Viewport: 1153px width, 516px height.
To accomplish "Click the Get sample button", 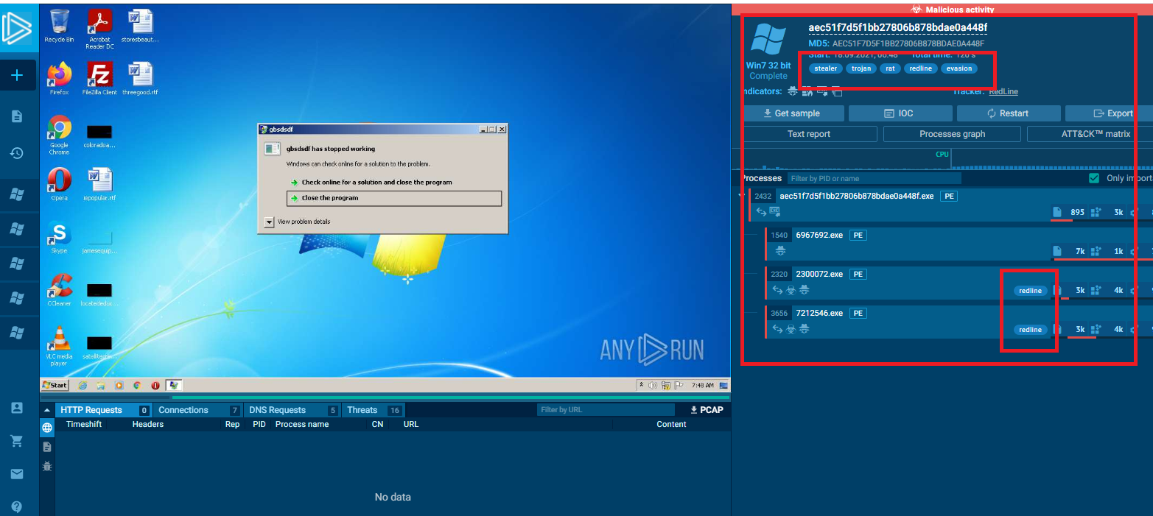I will click(793, 113).
